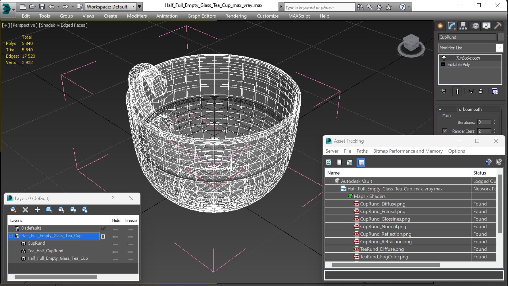Image resolution: width=508 pixels, height=286 pixels.
Task: Click the binoculars search icon
Action: [360, 7]
